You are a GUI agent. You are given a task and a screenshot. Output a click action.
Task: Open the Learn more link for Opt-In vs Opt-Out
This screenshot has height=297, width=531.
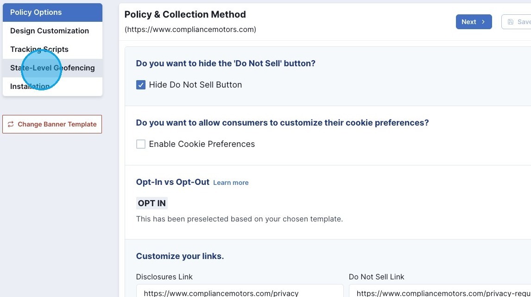click(x=231, y=182)
